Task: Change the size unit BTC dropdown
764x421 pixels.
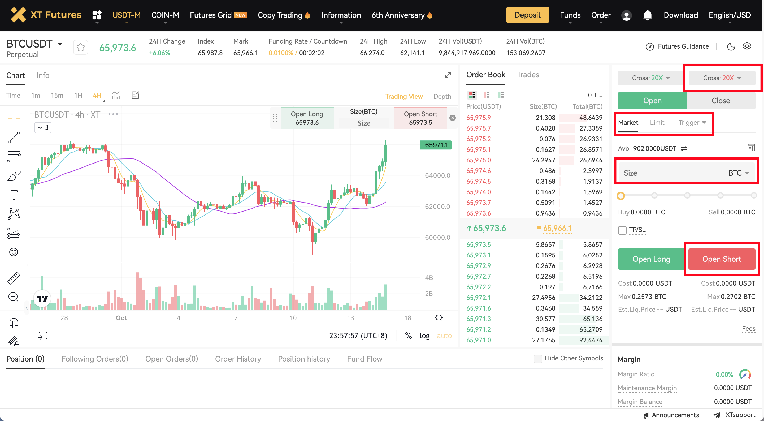Action: tap(738, 173)
